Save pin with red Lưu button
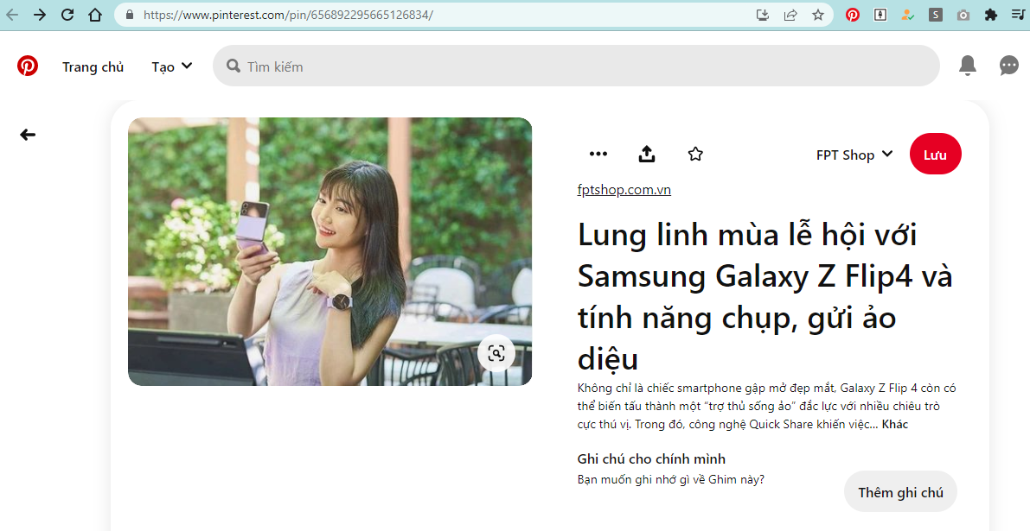This screenshot has width=1030, height=531. coord(936,154)
